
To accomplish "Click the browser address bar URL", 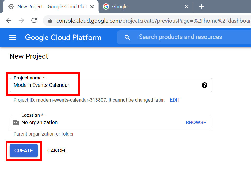I will pyautogui.click(x=153, y=21).
